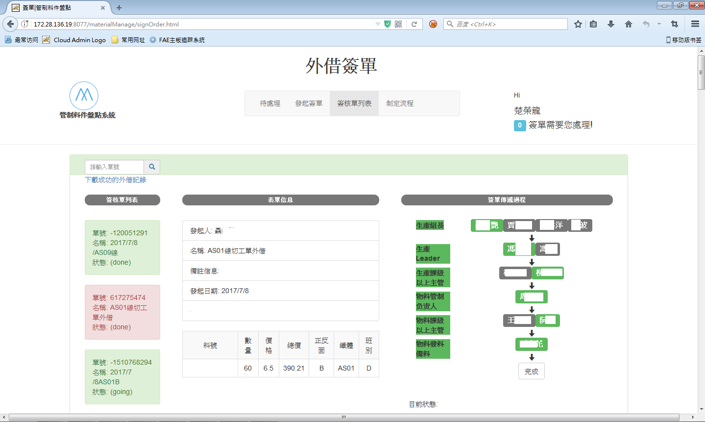The image size is (705, 422).
Task: Expand the undo history dropdown arrow in toolbar
Action: [x=659, y=24]
